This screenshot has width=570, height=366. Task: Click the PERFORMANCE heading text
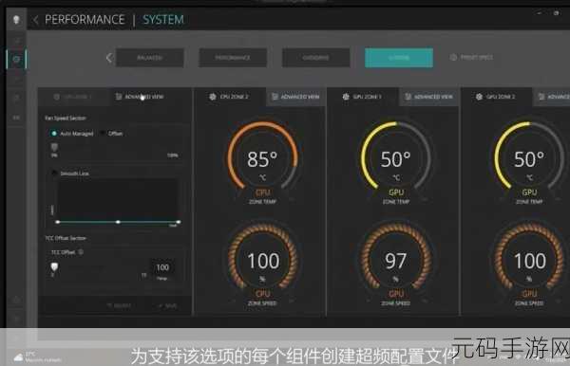coord(85,20)
